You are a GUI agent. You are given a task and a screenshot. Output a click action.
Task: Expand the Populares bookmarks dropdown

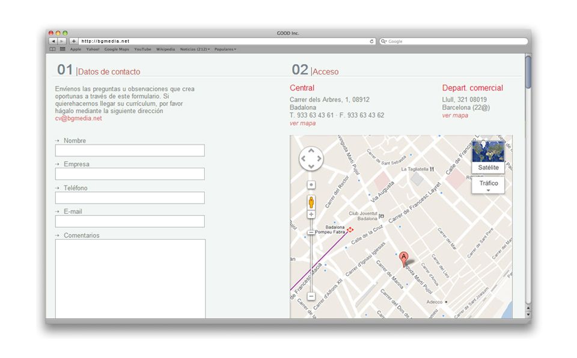coord(225,49)
